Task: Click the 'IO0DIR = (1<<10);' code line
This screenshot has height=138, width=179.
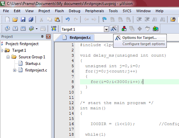Action: point(112,124)
